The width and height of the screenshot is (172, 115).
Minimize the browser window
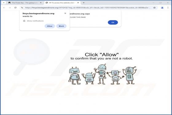153,3
